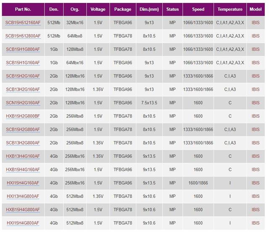This screenshot has height=233, width=269.
Task: Open part link SCB13H2G800AF
Action: 23,143
